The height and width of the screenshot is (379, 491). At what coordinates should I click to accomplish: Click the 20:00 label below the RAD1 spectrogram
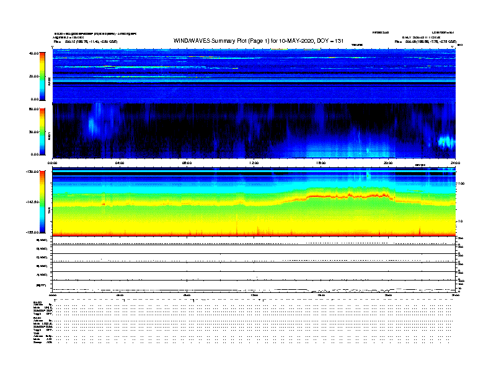click(x=388, y=163)
